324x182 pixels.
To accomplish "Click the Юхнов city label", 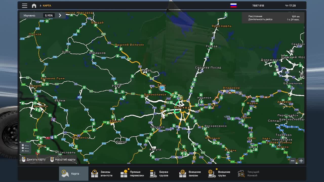I will pos(121,142).
